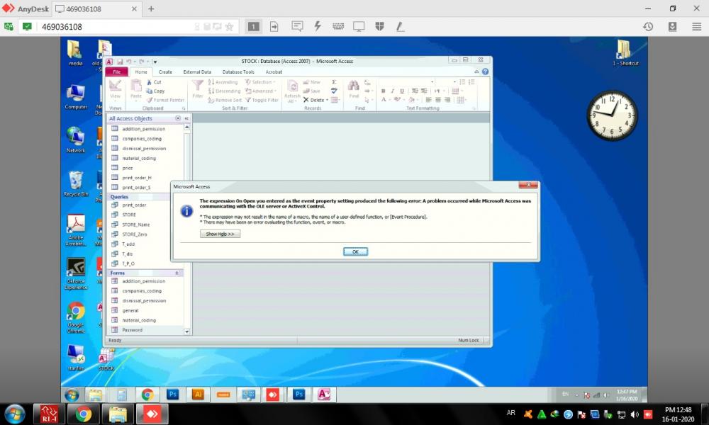Select the GeForce Experience desktop icon

[76, 273]
